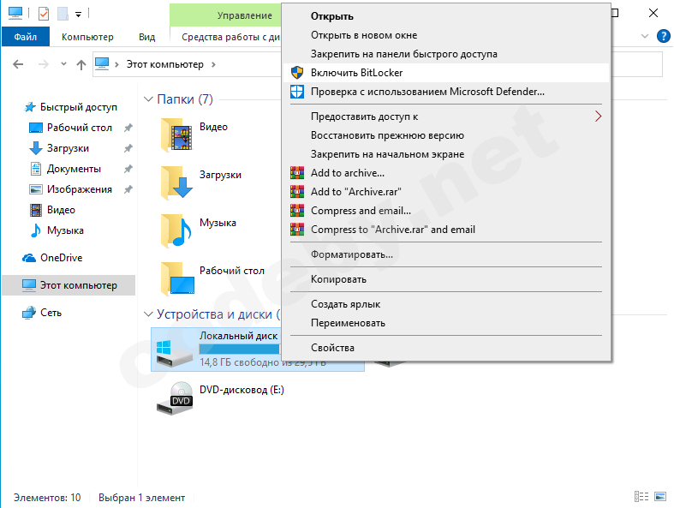
Task: Open Документы in the sidebar
Action: [x=66, y=169]
